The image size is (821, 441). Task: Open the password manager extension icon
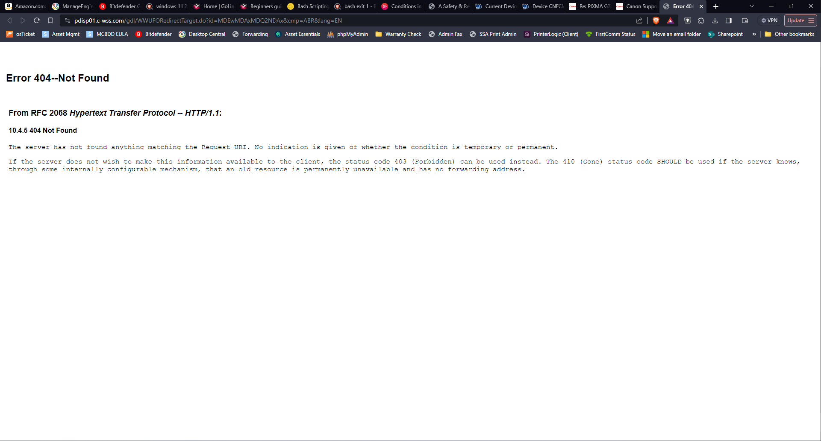click(x=688, y=20)
